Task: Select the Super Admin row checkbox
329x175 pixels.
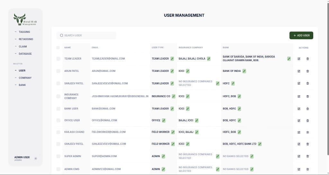Action: 58,156
